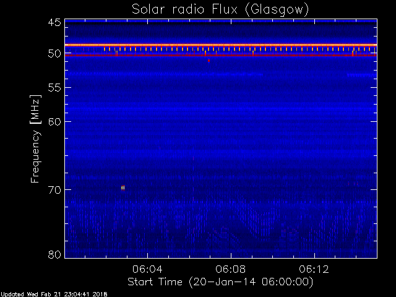
Task: Select the 80 MHz tick label
Action: (53, 254)
